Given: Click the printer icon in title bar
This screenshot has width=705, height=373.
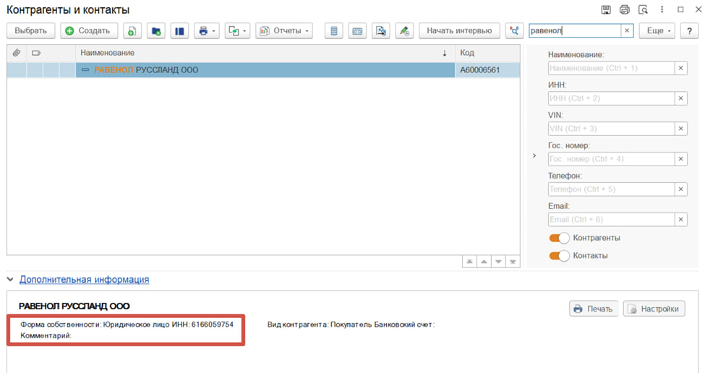Looking at the screenshot, I should pyautogui.click(x=625, y=10).
